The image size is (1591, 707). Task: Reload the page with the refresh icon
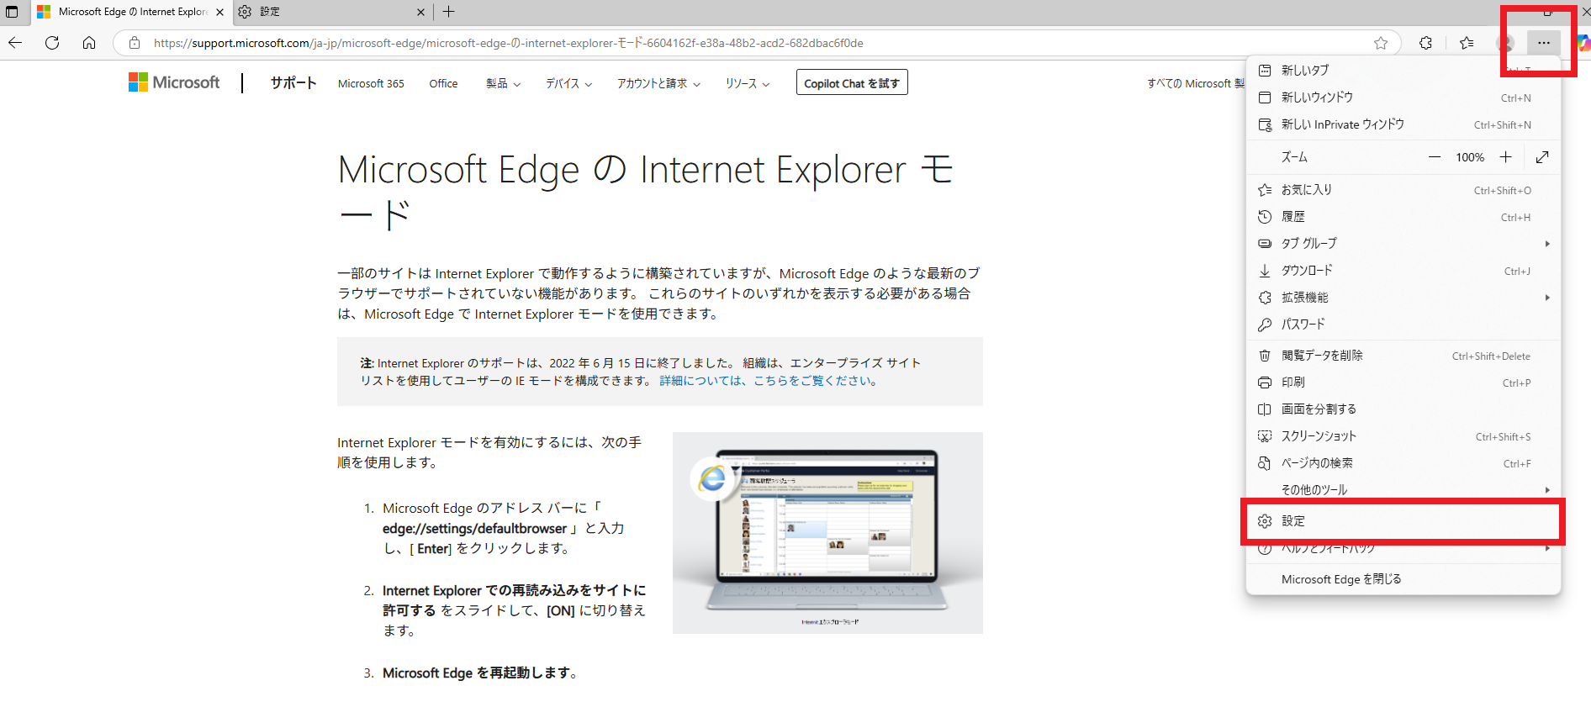click(x=52, y=43)
